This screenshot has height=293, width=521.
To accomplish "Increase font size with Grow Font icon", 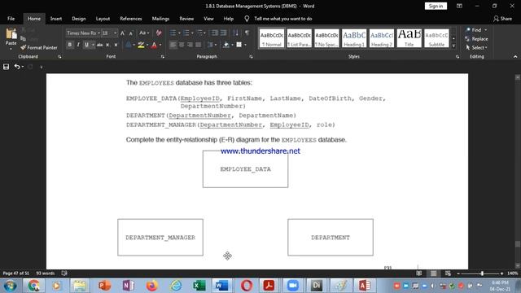I will [123, 33].
